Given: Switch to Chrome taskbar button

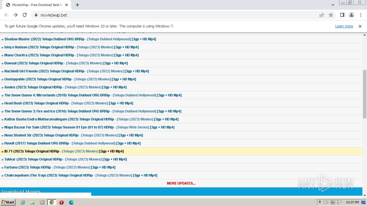Looking at the screenshot, I should click(52, 202).
